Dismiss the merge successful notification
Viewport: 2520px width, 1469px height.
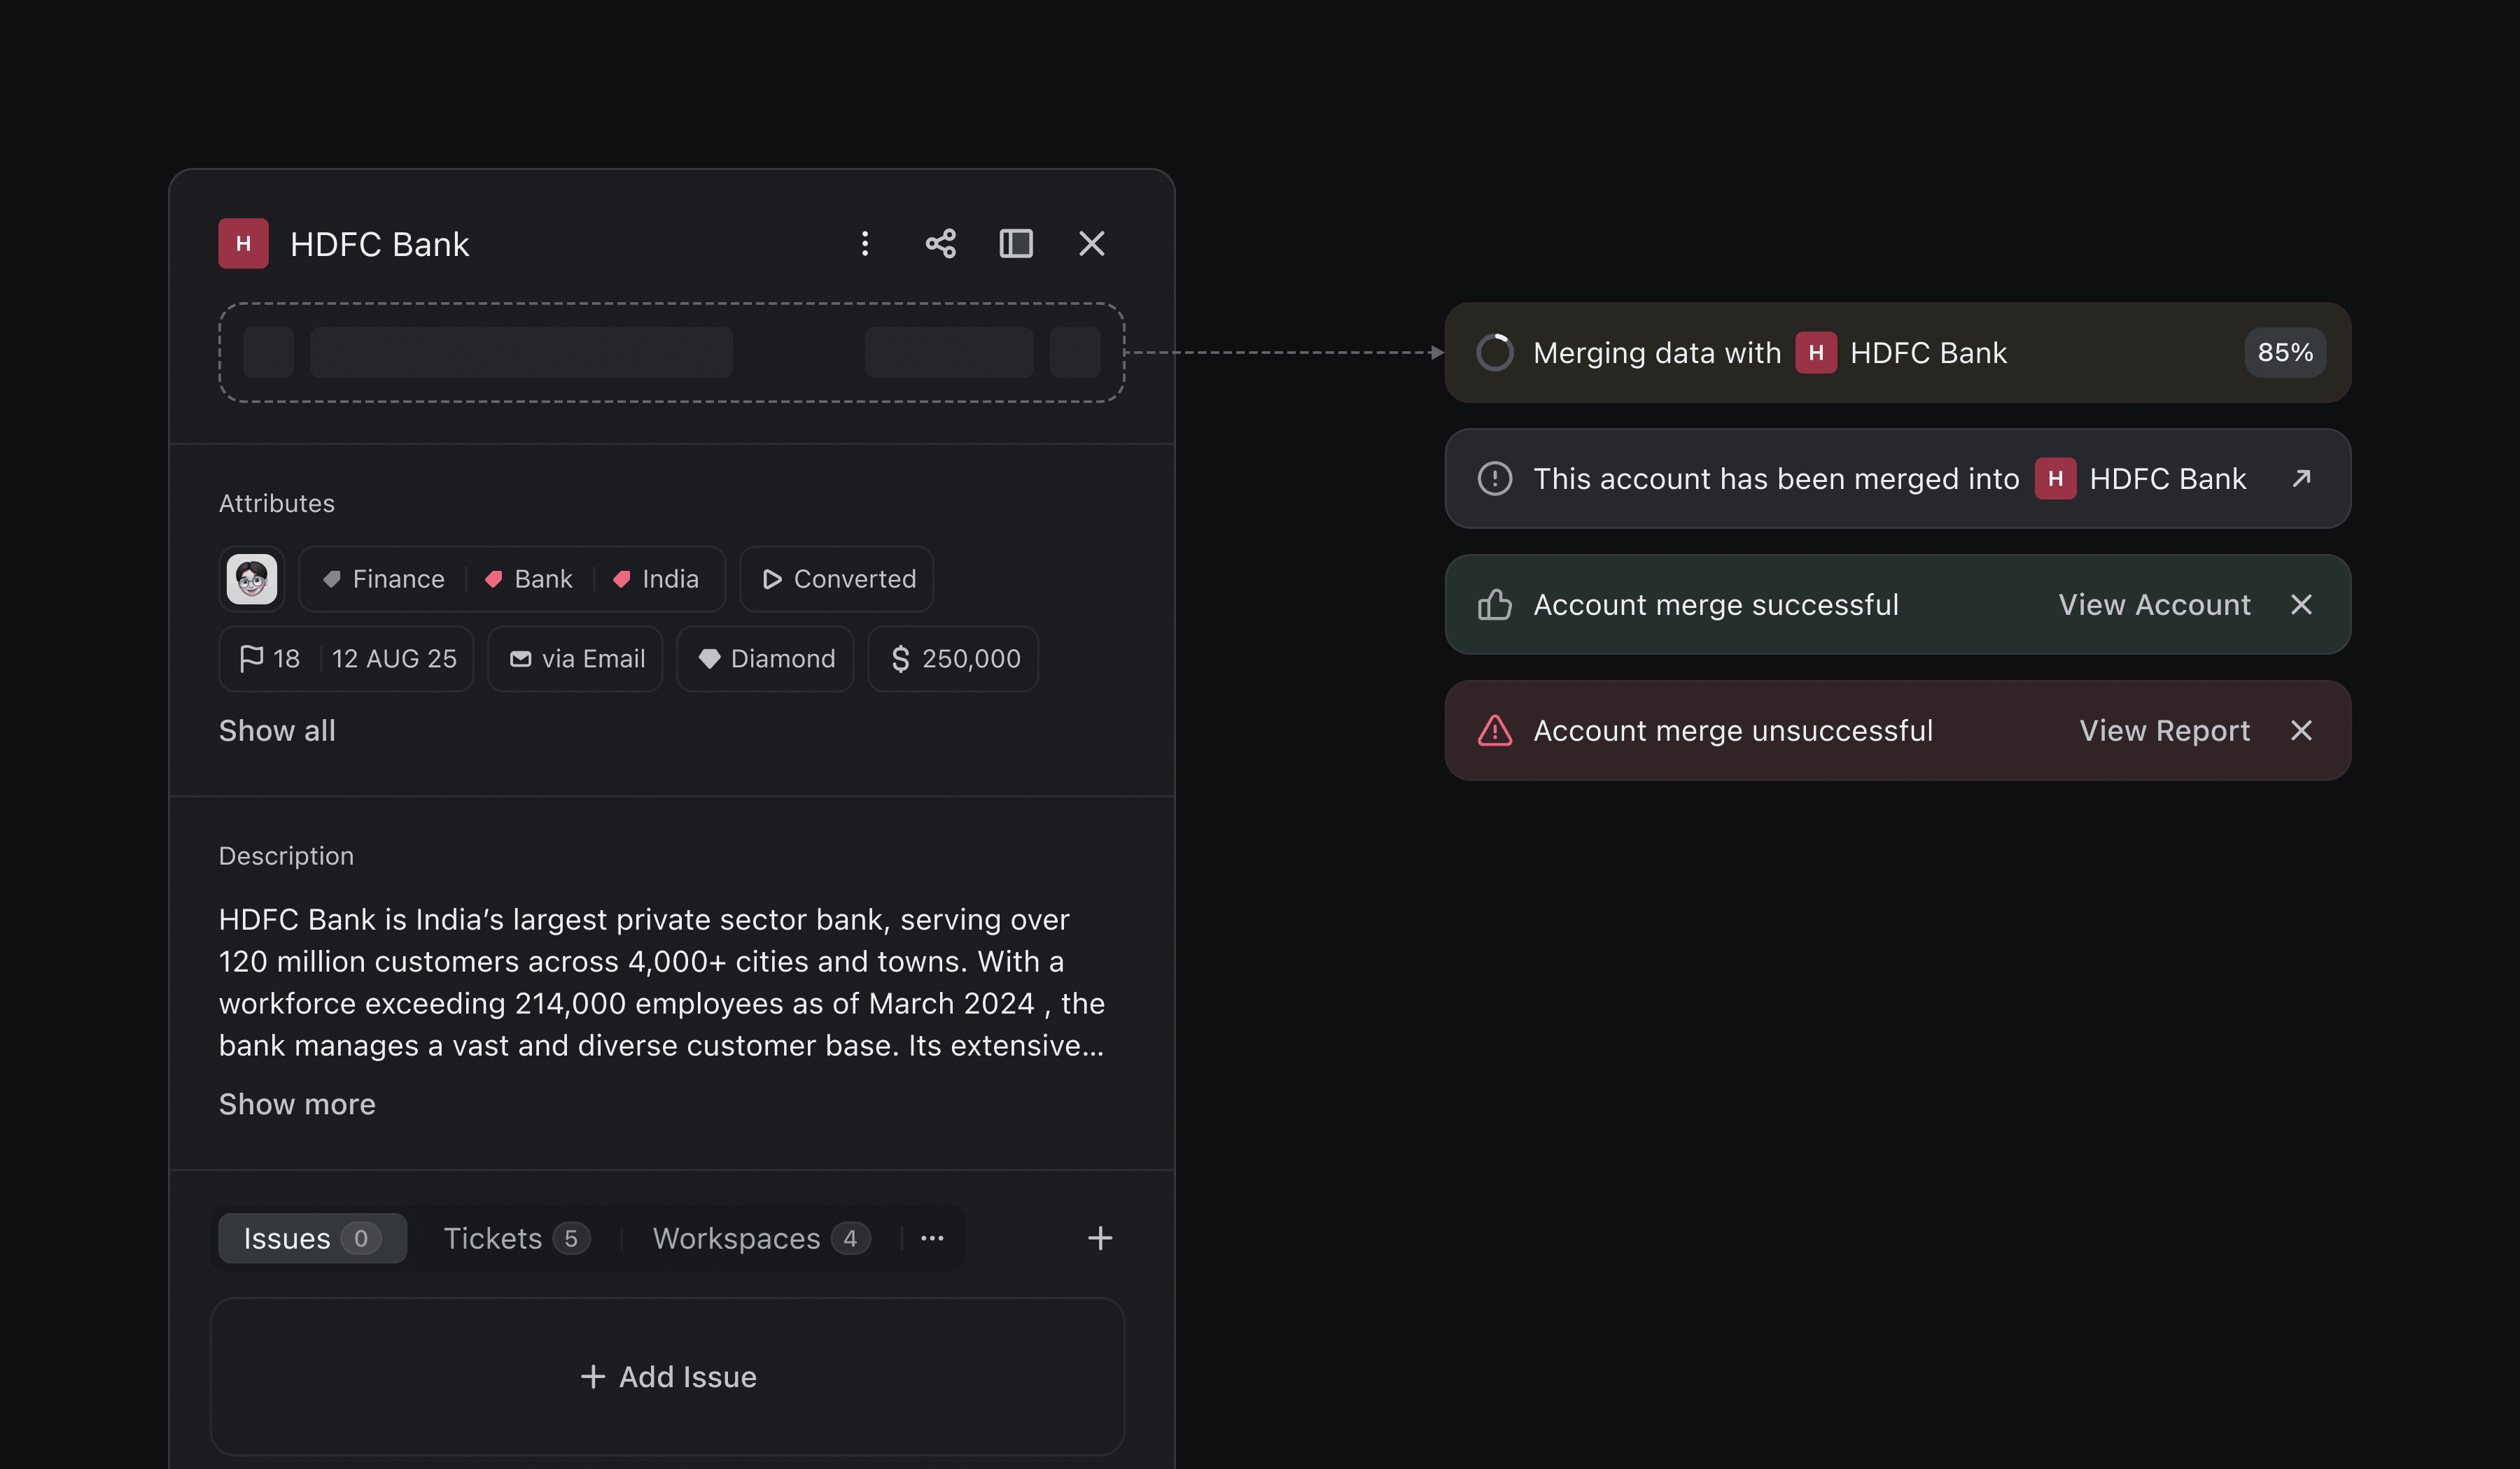pyautogui.click(x=2301, y=604)
